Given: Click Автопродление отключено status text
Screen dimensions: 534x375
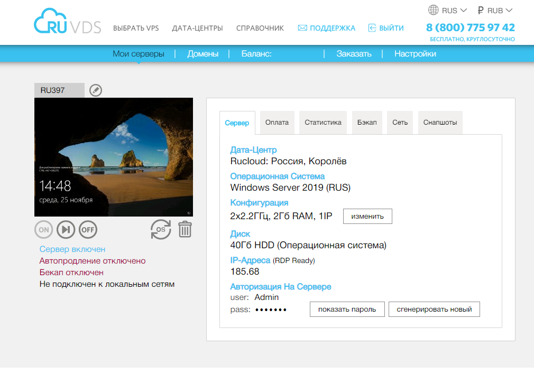Looking at the screenshot, I should point(93,261).
